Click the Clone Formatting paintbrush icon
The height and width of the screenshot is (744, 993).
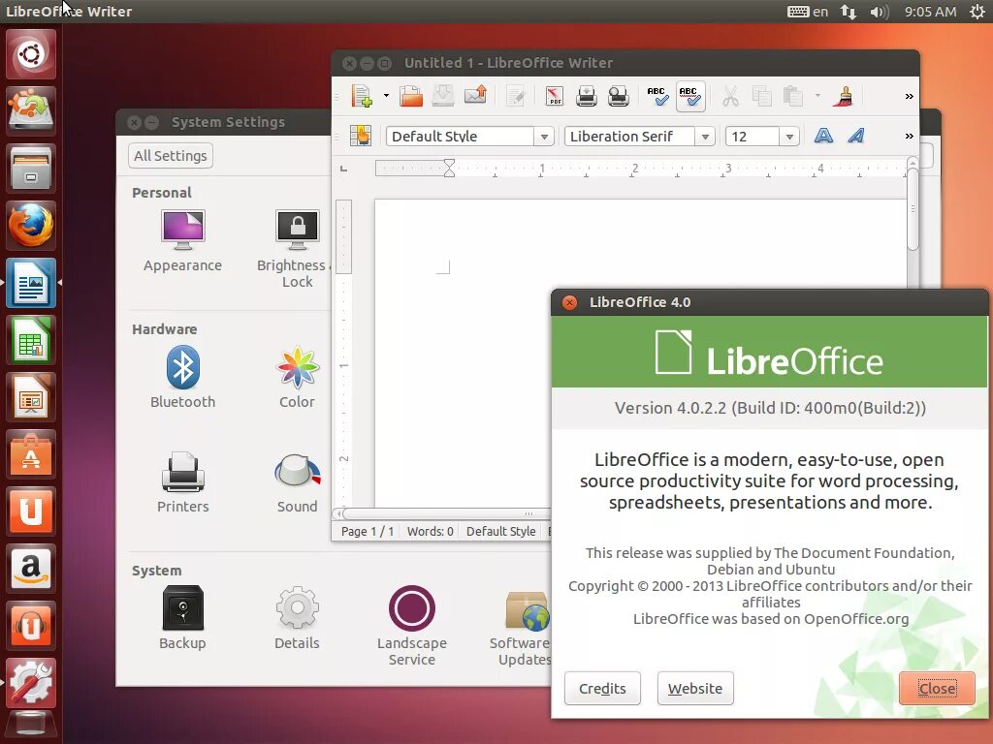coord(845,96)
